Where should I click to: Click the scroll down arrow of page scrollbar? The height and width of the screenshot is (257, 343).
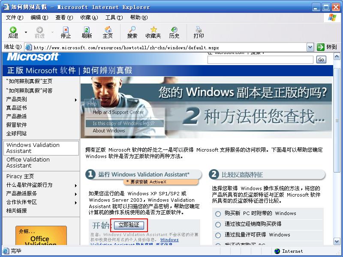337,241
